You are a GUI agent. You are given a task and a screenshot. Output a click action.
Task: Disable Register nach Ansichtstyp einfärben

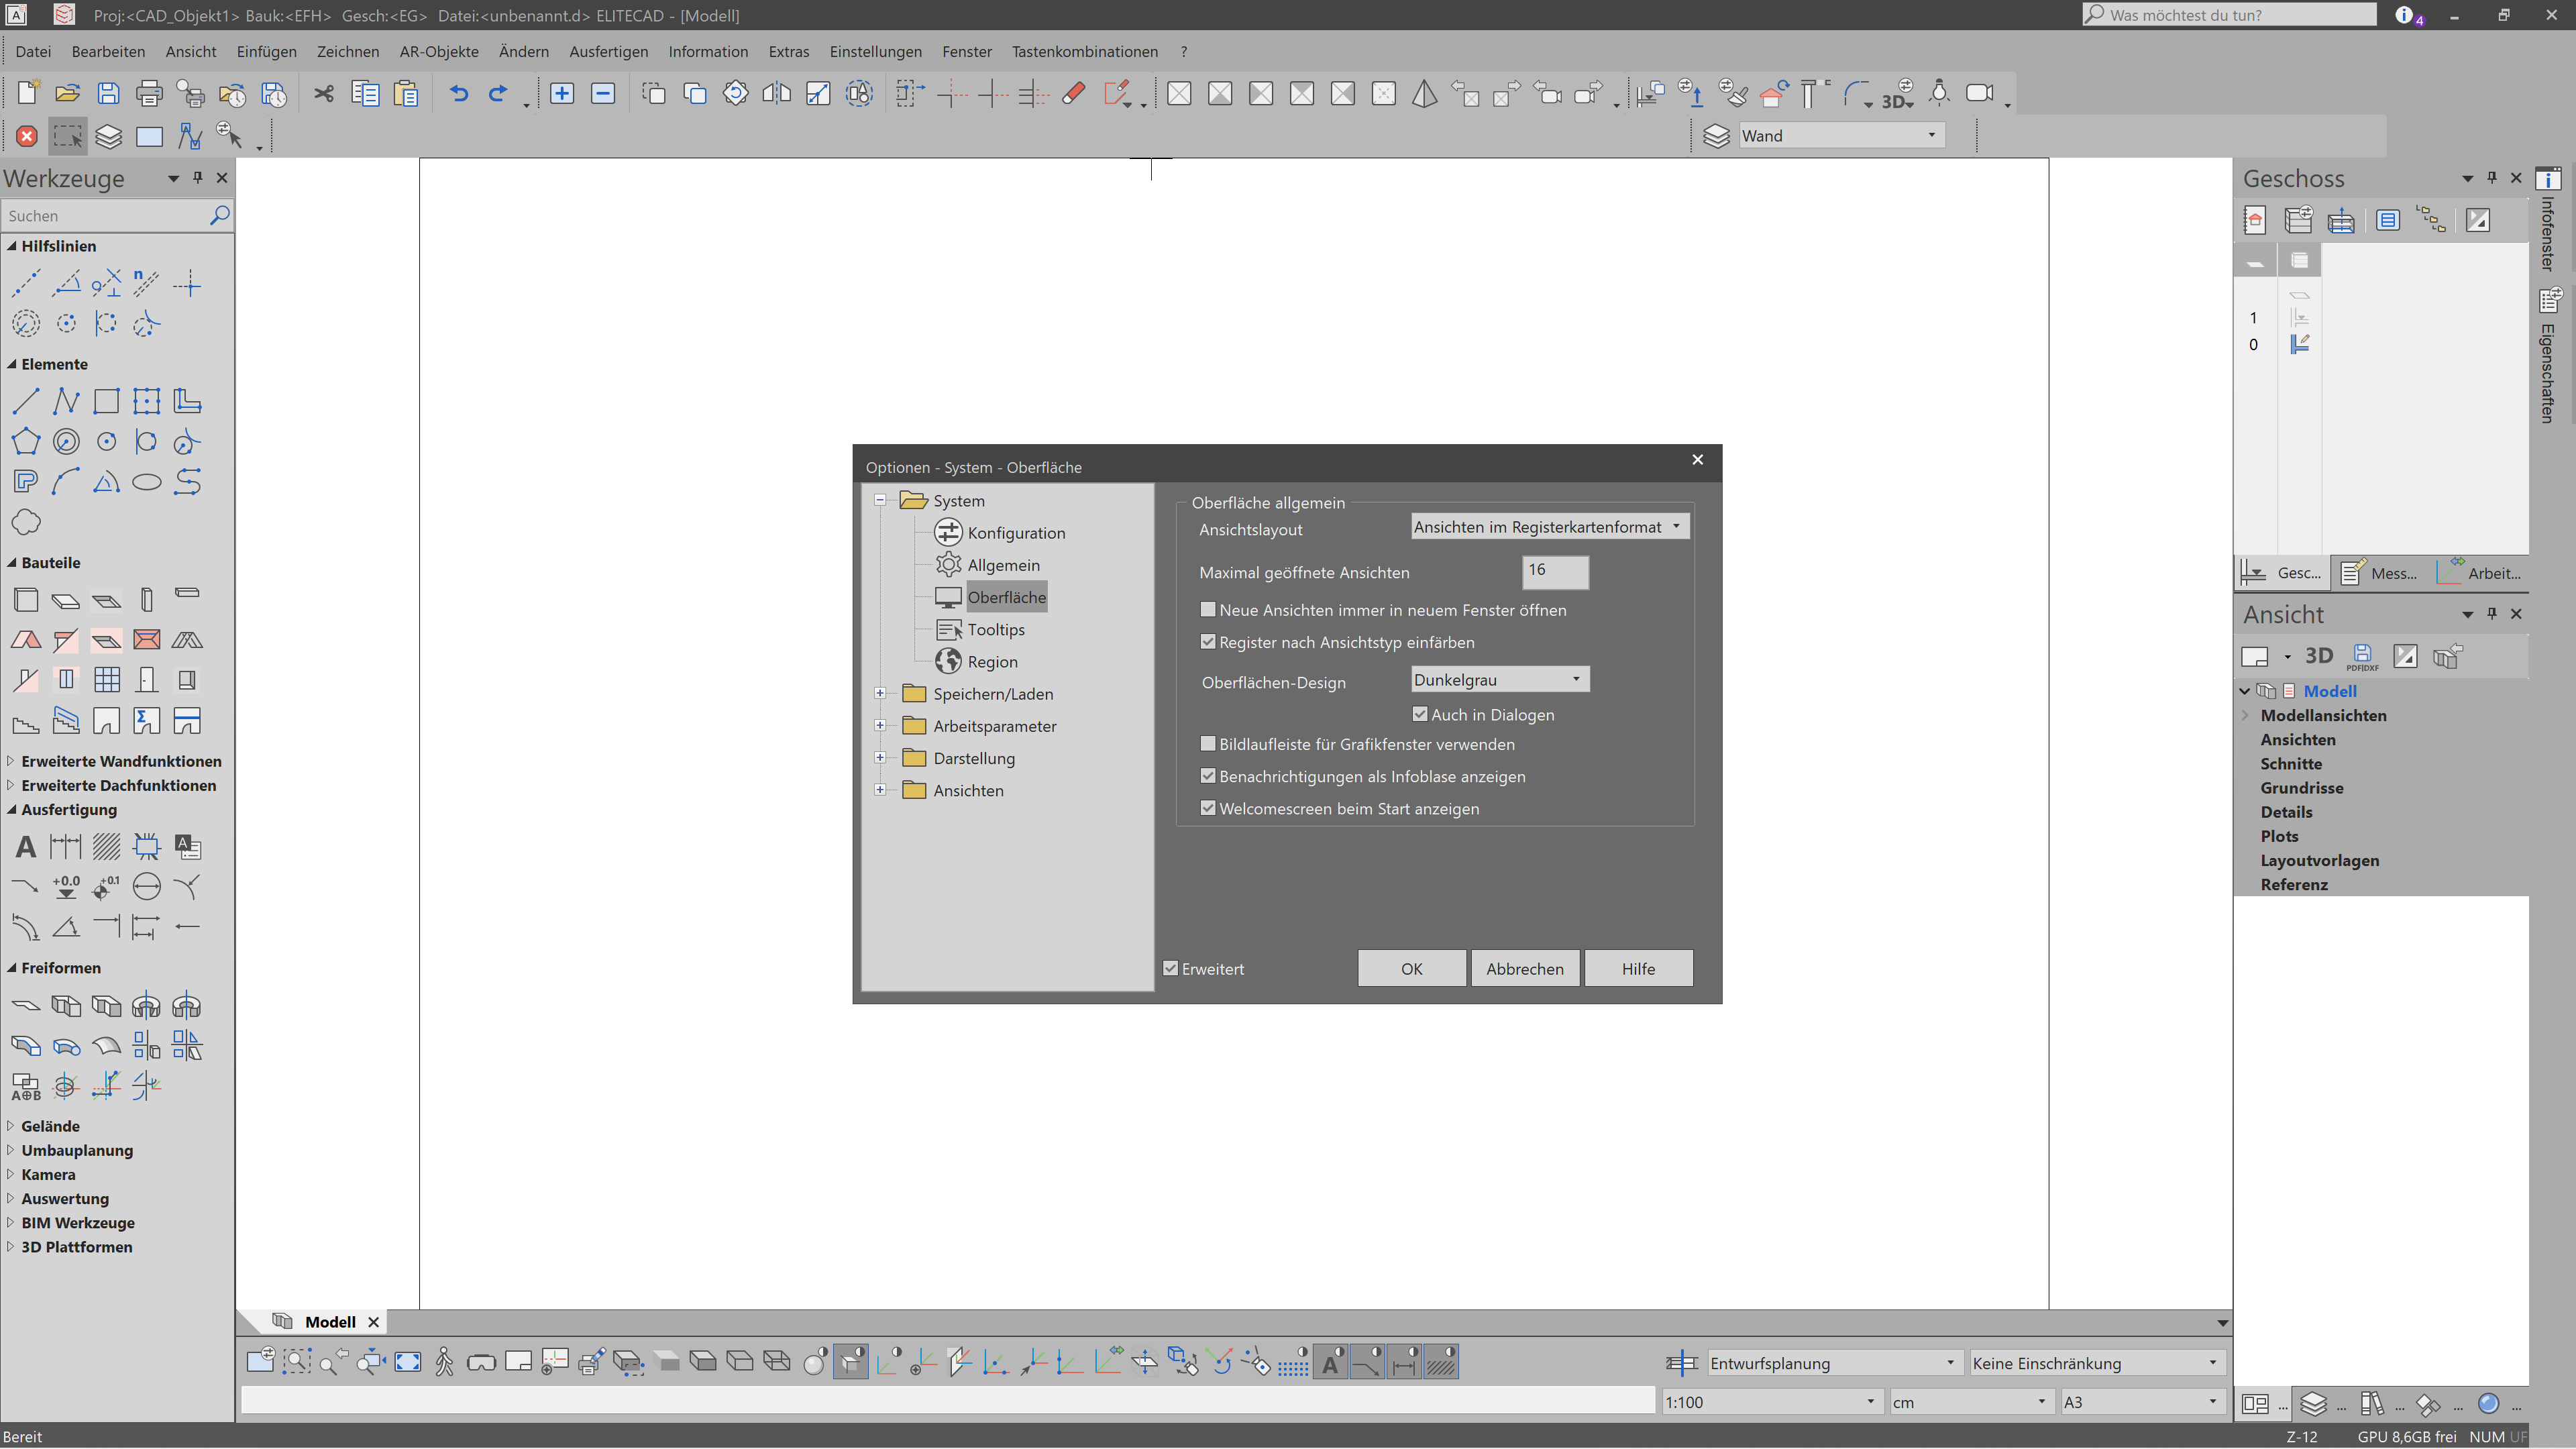pyautogui.click(x=1208, y=642)
